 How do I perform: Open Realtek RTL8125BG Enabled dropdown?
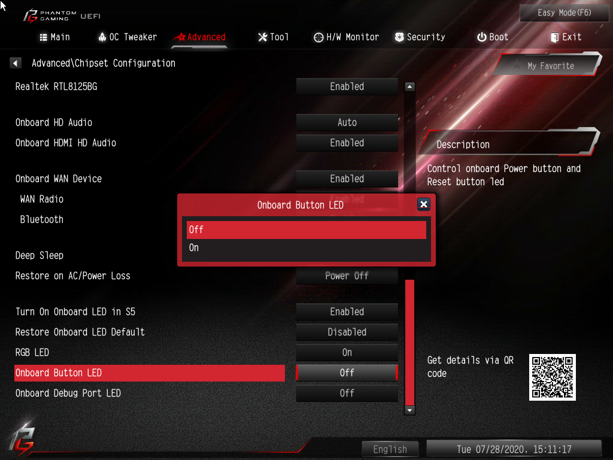tap(347, 86)
